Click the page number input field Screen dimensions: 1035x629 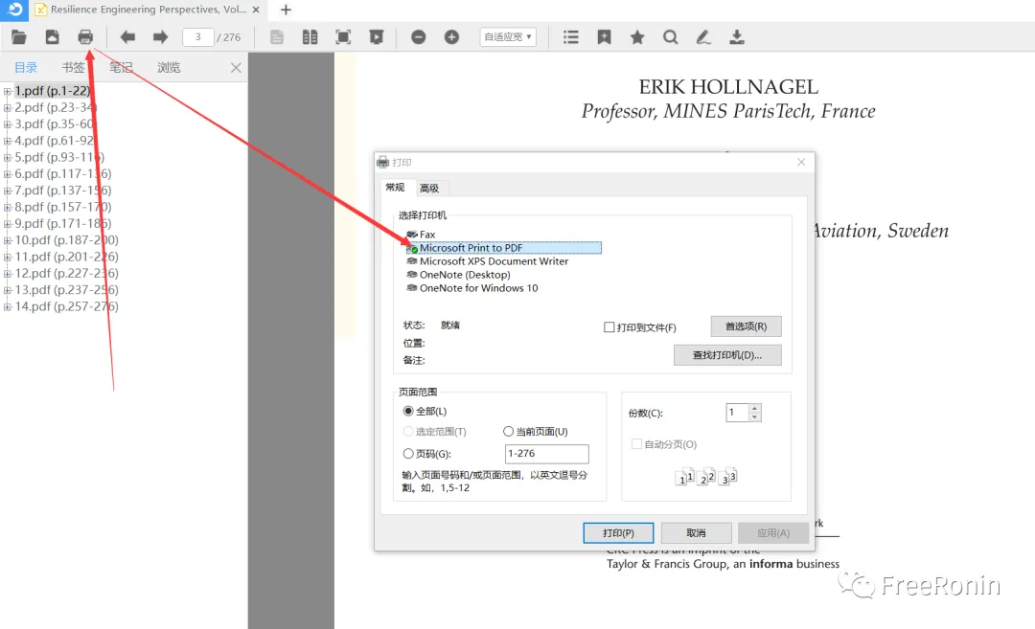(198, 37)
